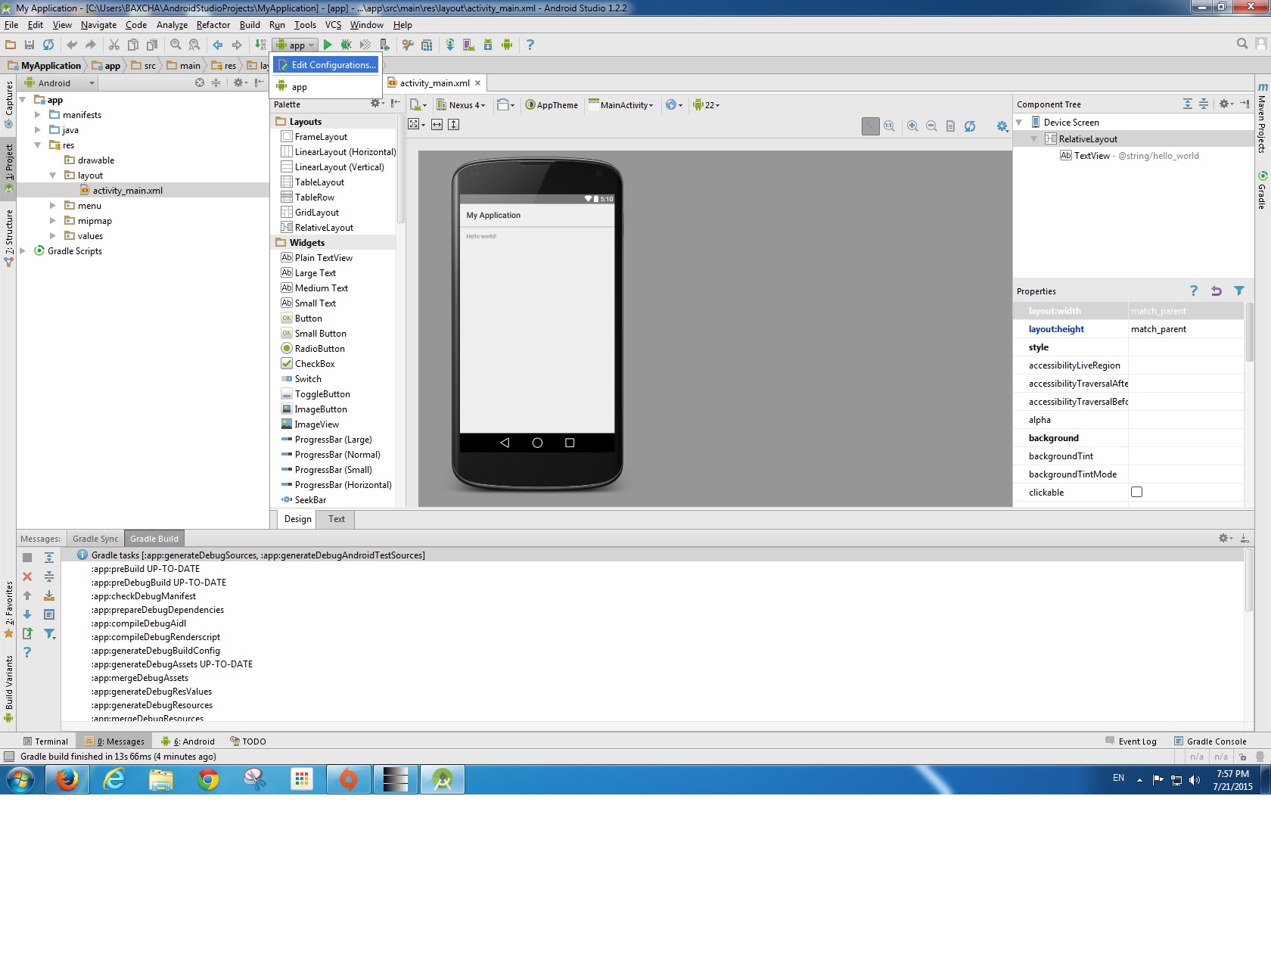Image resolution: width=1271 pixels, height=970 pixels.
Task: Open the AppTheme theme selector
Action: (552, 105)
